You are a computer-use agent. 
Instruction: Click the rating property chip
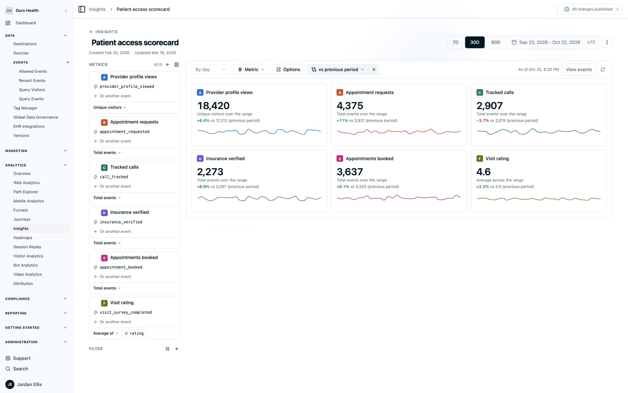[134, 333]
